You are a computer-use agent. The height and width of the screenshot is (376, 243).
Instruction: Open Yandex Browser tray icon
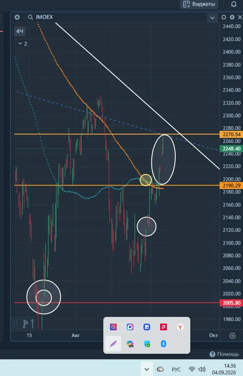pyautogui.click(x=180, y=327)
